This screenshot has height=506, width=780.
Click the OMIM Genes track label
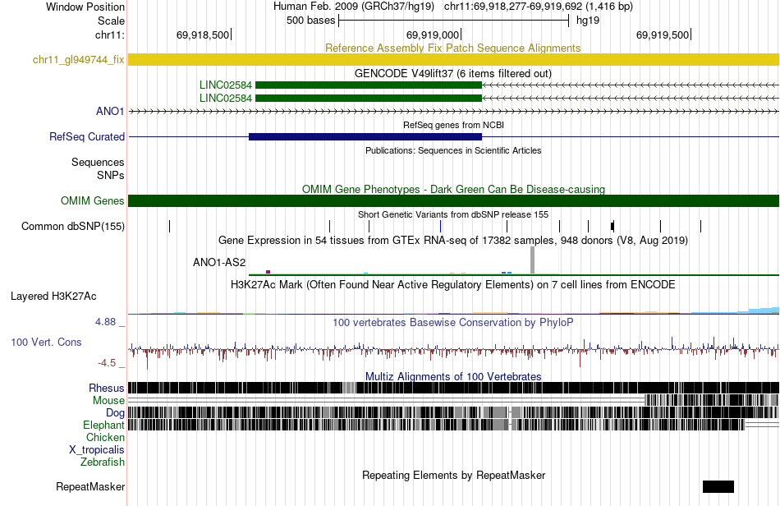[x=93, y=201]
